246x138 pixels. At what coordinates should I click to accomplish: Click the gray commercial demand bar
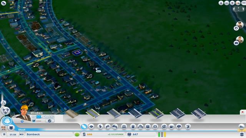click(x=162, y=135)
